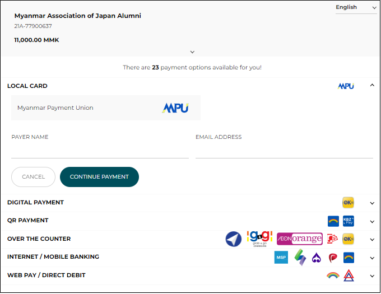Click the amount 11,000.00 MMK
Image resolution: width=381 pixels, height=294 pixels.
(36, 40)
